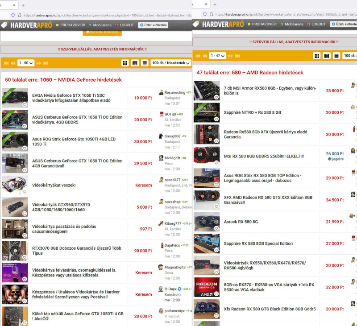Image resolution: width=357 pixels, height=326 pixels.
Task: Open seller profile DajaPécs
Action: [x=172, y=245]
